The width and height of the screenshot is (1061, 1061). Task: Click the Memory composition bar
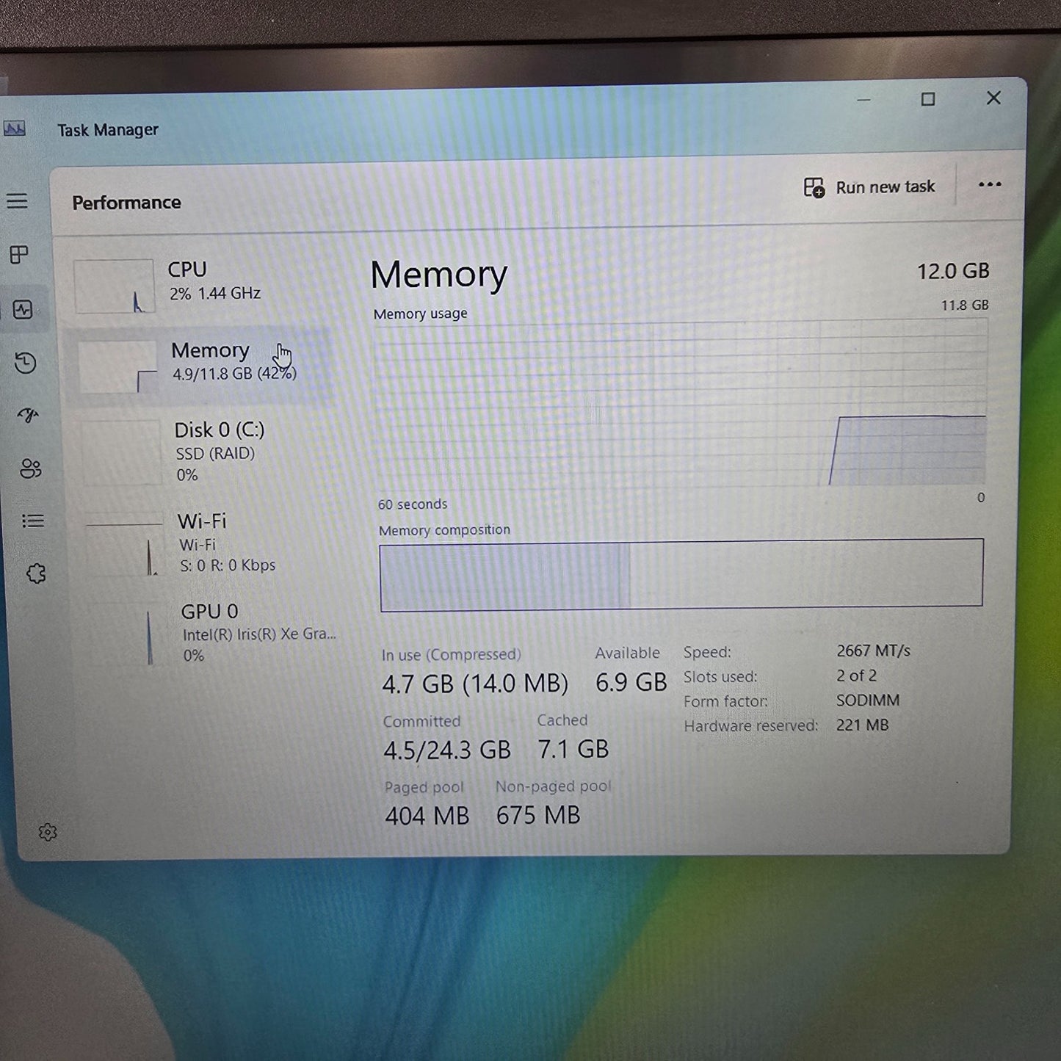[x=681, y=574]
